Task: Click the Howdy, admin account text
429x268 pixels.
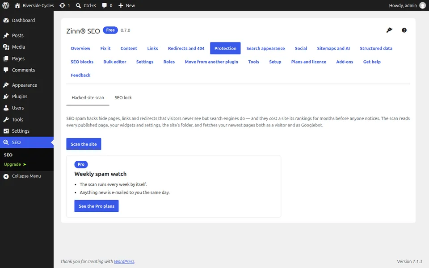Action: 403,5
